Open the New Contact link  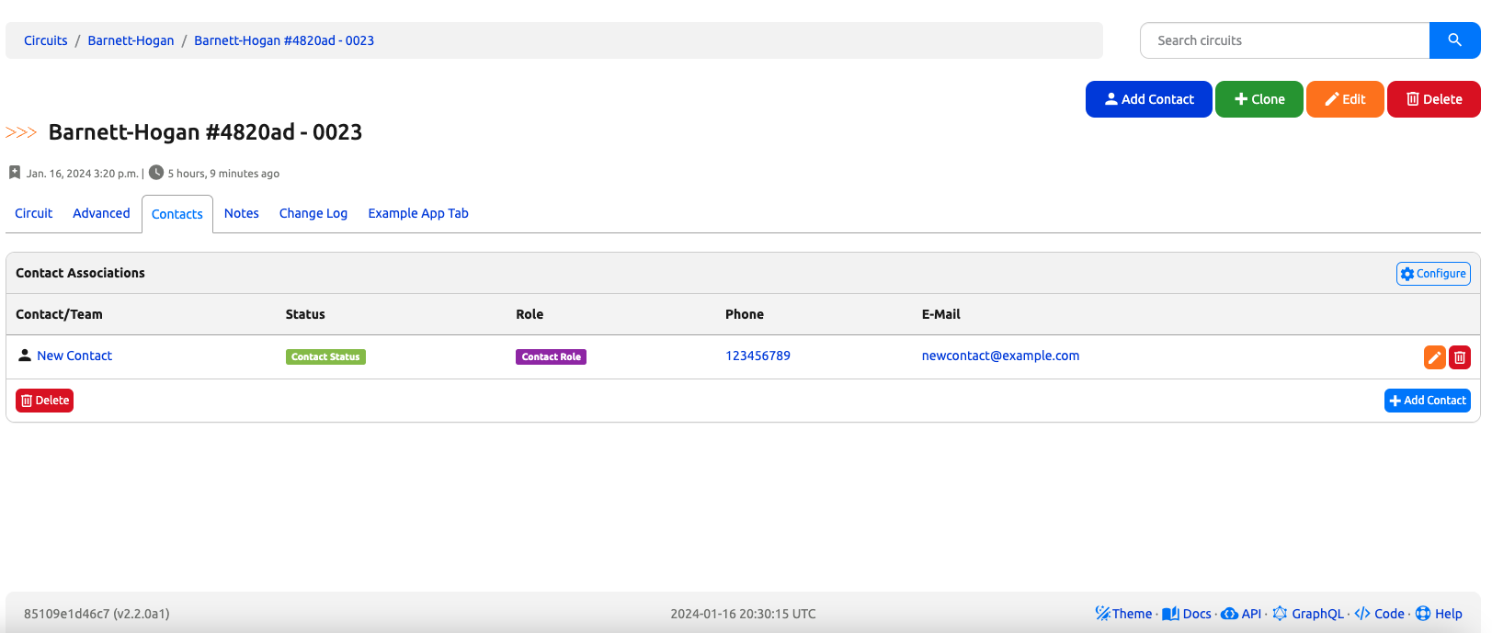pyautogui.click(x=74, y=356)
